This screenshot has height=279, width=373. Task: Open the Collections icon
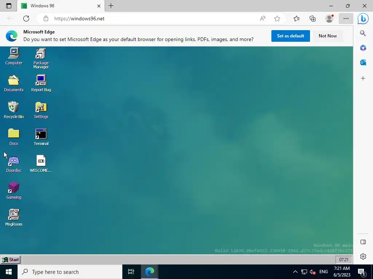tap(313, 19)
